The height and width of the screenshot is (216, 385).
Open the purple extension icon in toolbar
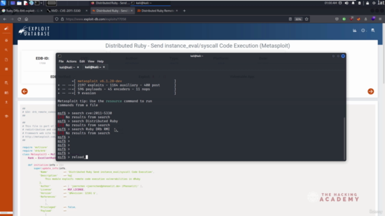point(373,19)
